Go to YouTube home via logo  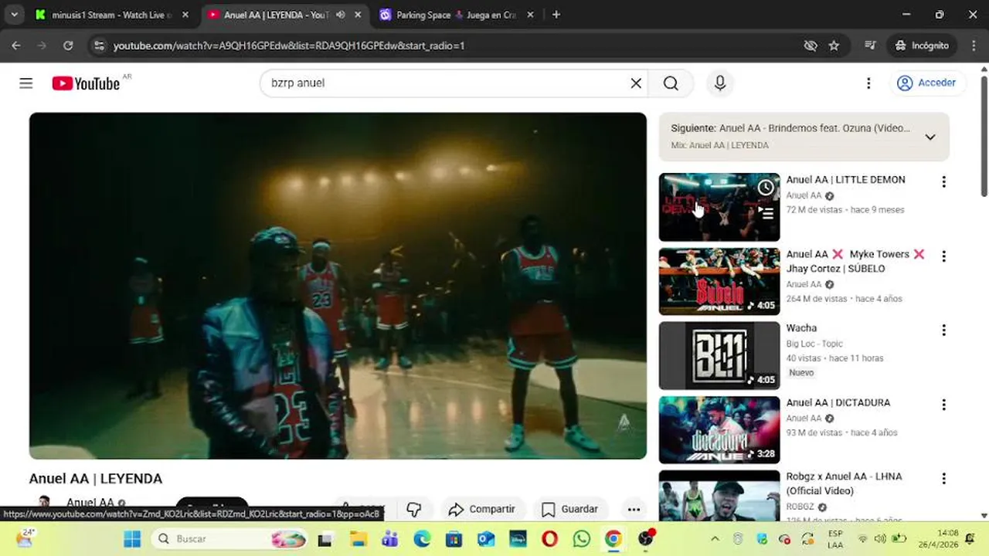tap(86, 83)
